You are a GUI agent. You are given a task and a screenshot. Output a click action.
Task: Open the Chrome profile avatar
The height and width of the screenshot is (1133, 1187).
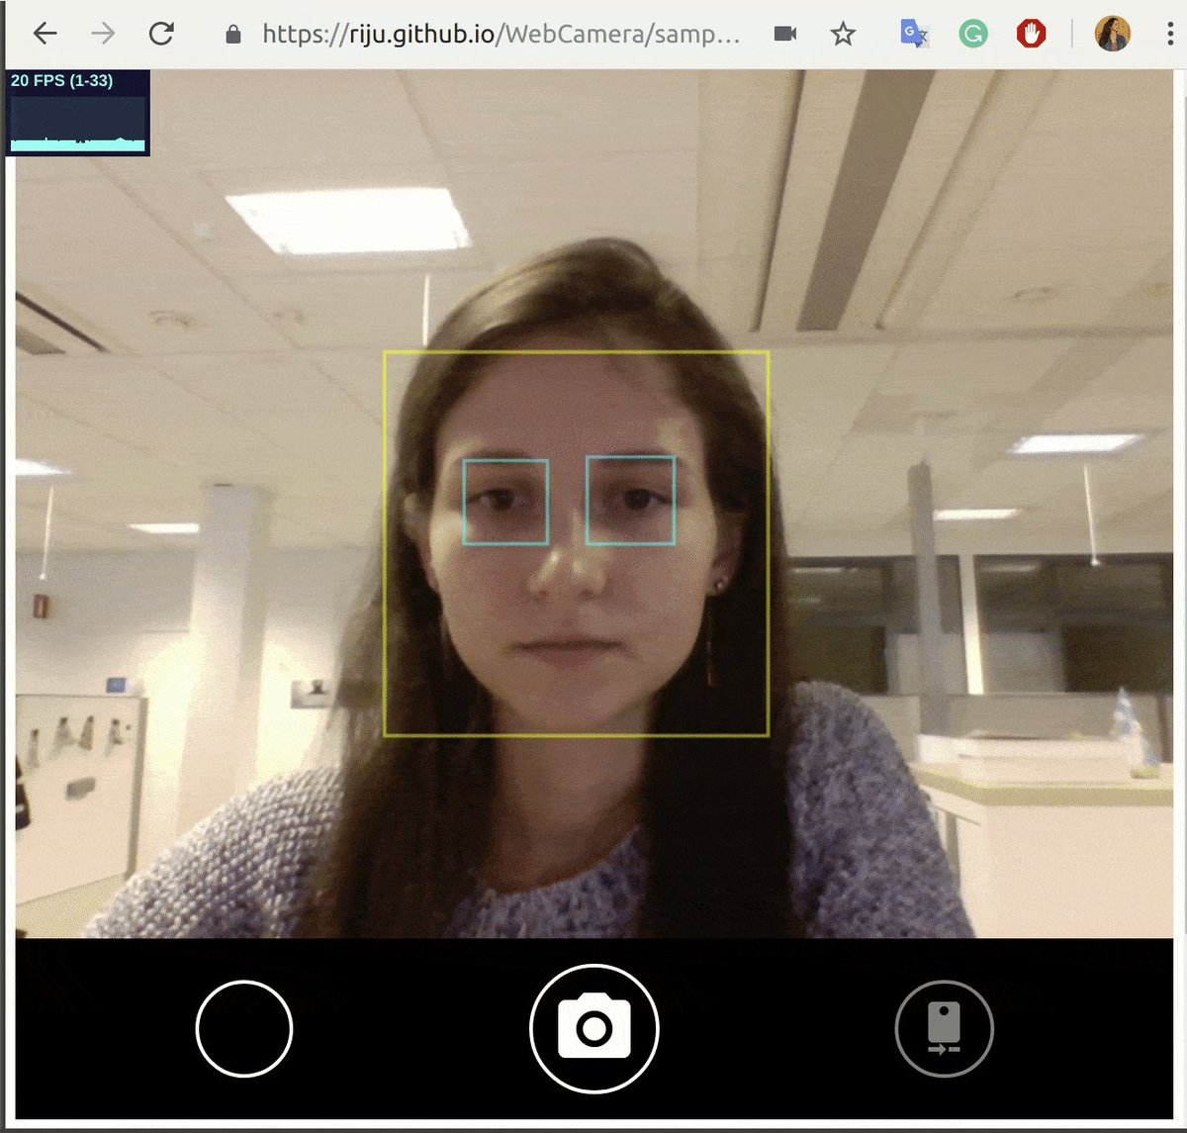1113,35
